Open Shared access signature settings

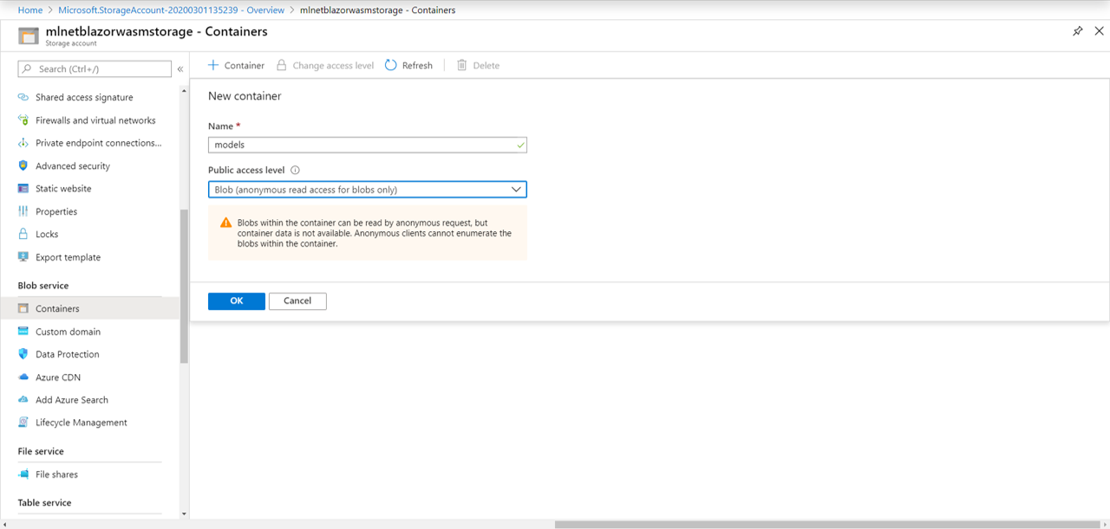(84, 98)
